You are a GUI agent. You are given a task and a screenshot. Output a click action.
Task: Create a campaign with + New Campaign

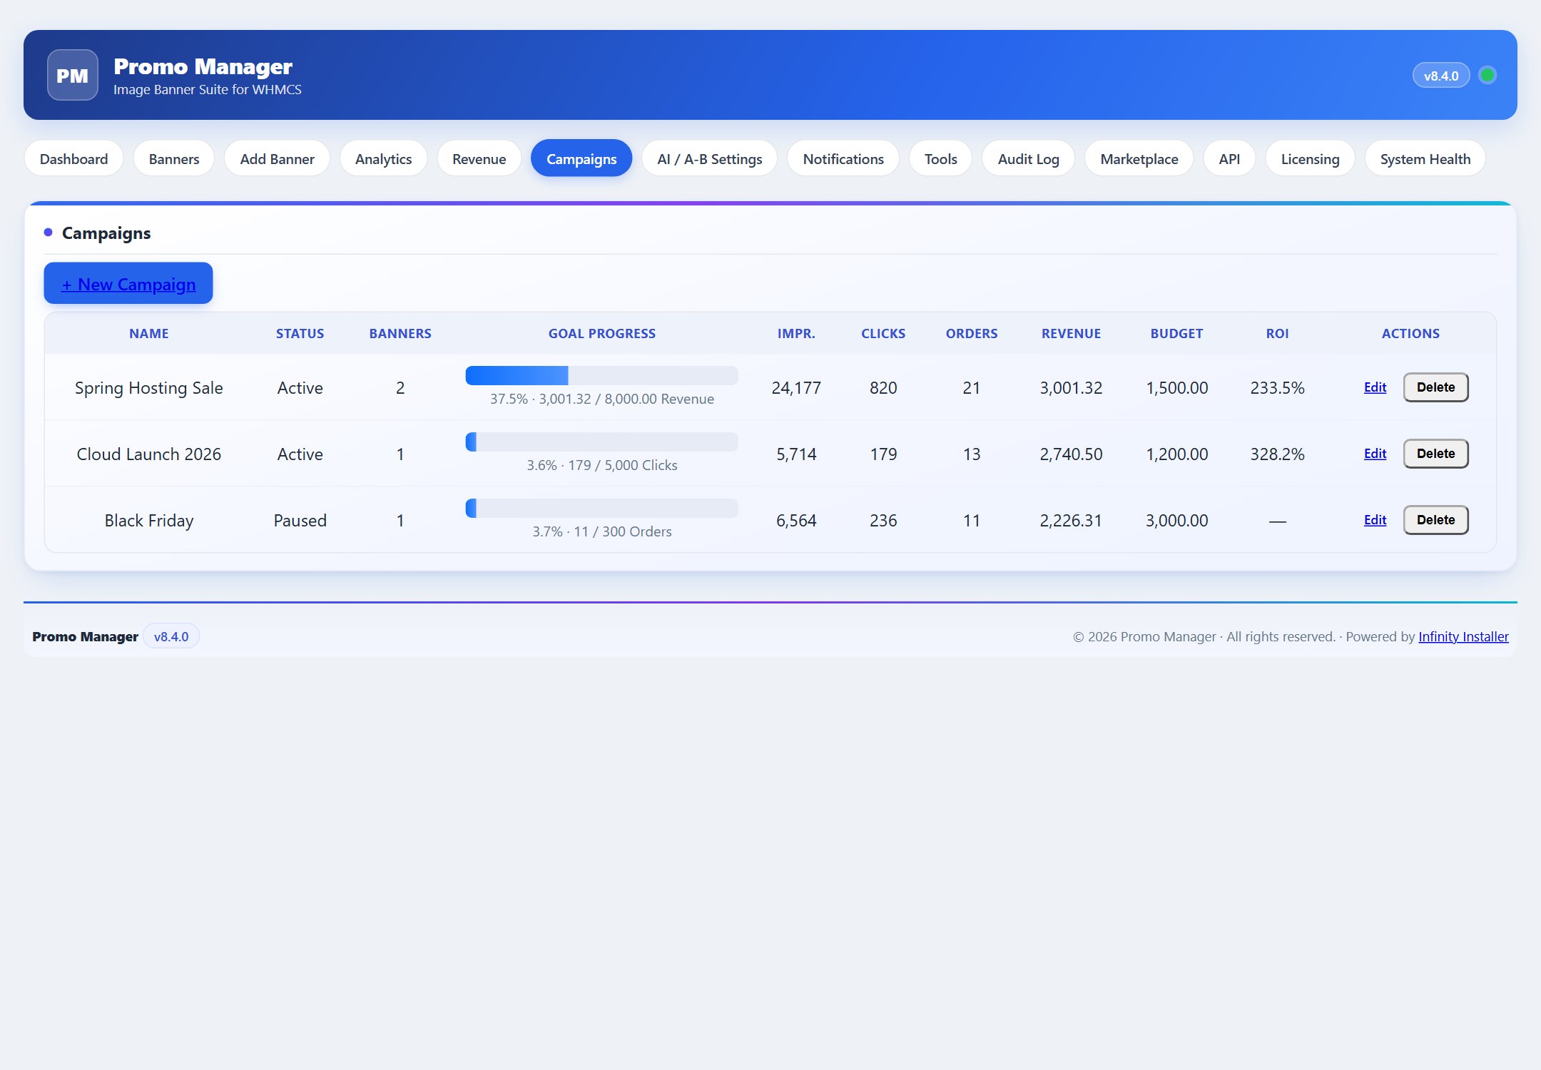point(128,283)
